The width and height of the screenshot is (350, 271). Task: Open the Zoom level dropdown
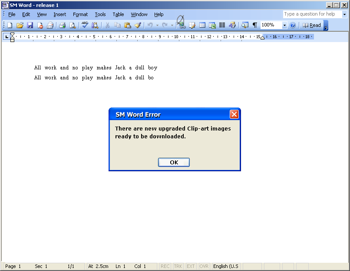pyautogui.click(x=284, y=25)
